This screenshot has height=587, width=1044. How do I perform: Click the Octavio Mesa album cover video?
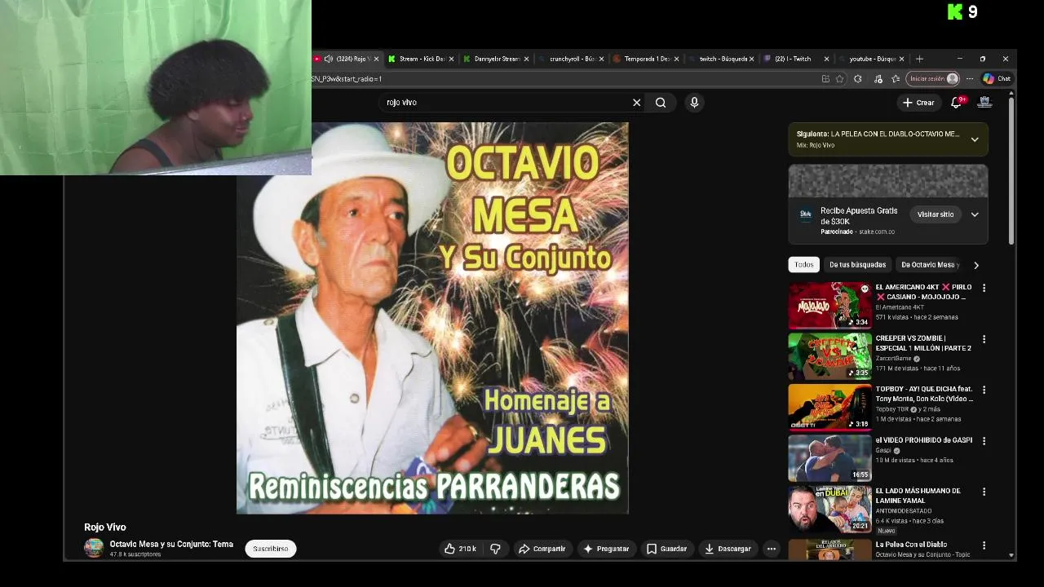(432, 318)
